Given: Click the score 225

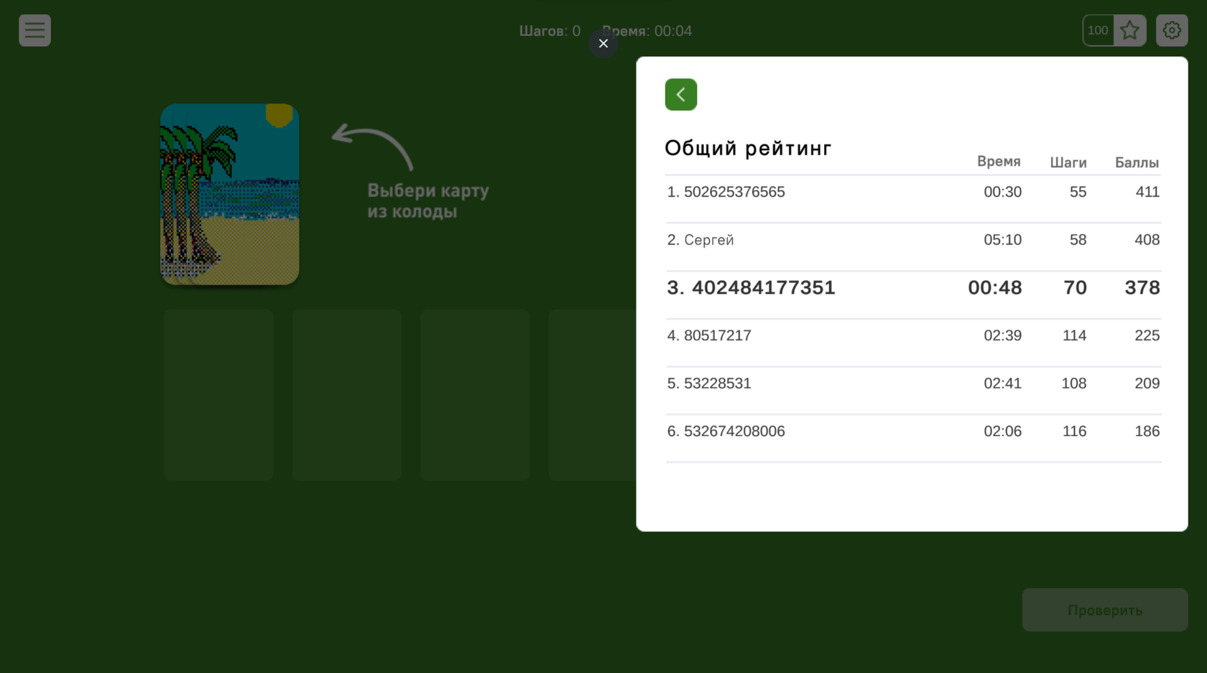Looking at the screenshot, I should (1147, 335).
